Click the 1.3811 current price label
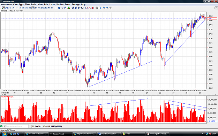This screenshot has width=218, height=136. (212, 18)
